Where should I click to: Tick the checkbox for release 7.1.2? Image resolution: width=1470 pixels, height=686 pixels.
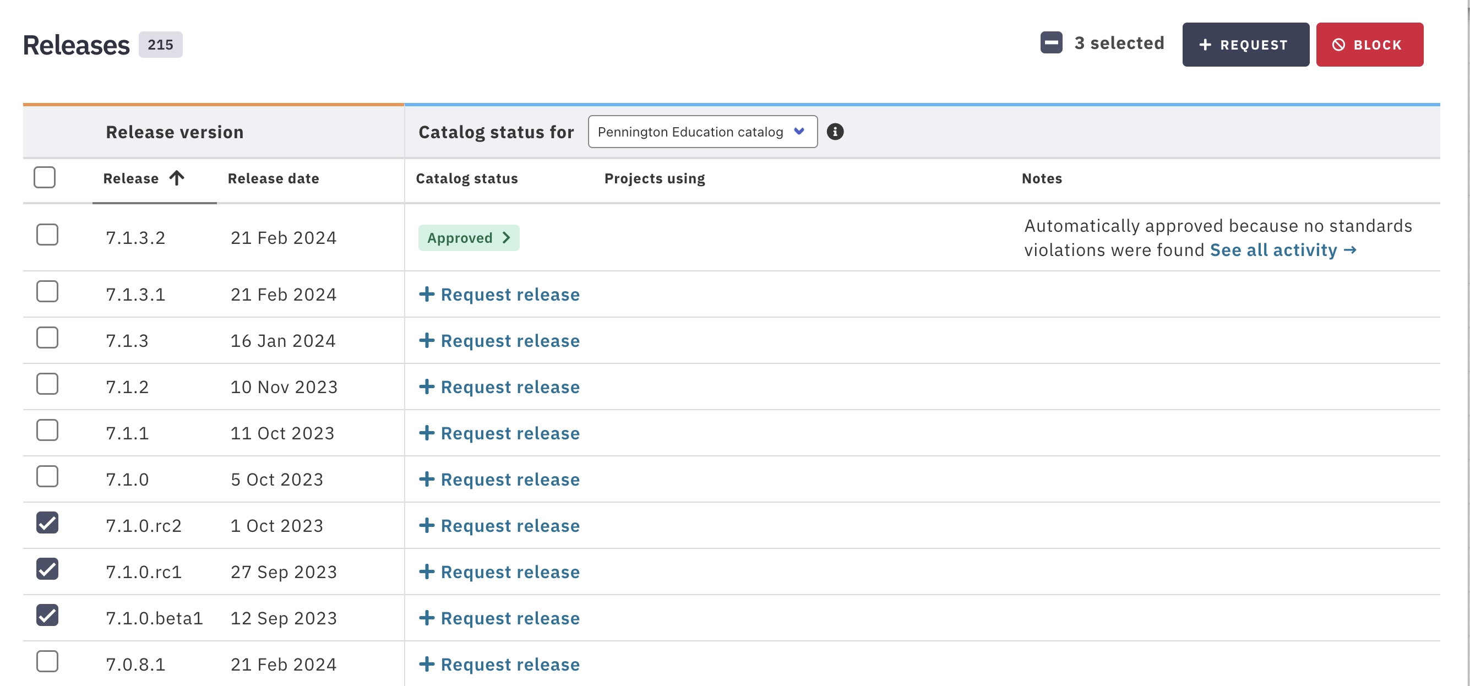(x=47, y=384)
